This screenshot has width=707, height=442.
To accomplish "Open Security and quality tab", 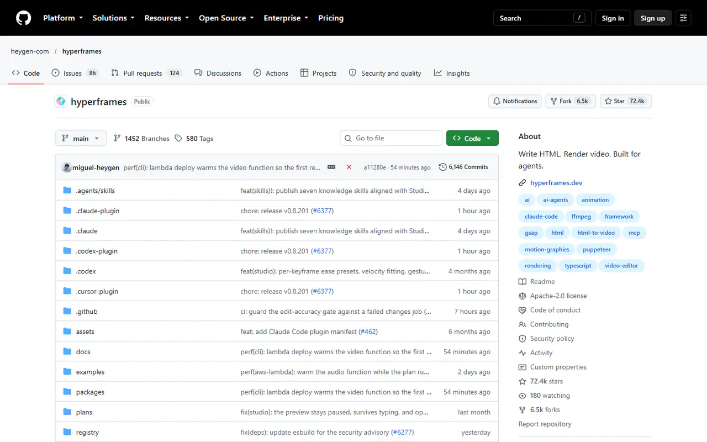I will (x=385, y=73).
